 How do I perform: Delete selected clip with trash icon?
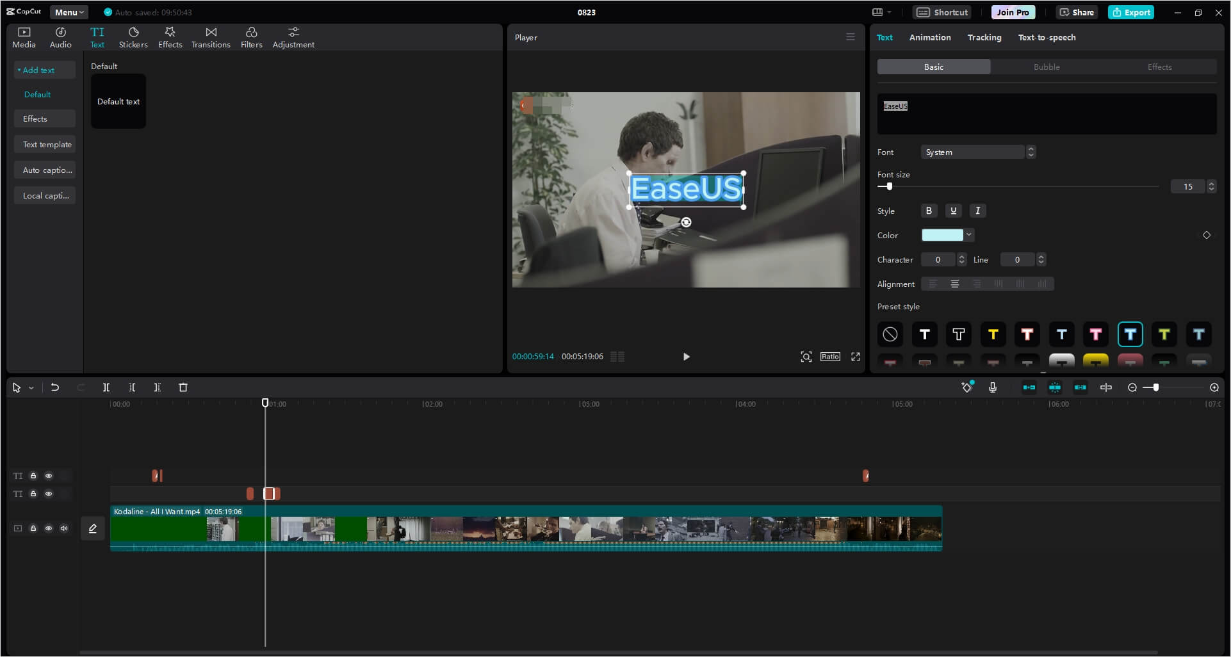click(x=183, y=387)
